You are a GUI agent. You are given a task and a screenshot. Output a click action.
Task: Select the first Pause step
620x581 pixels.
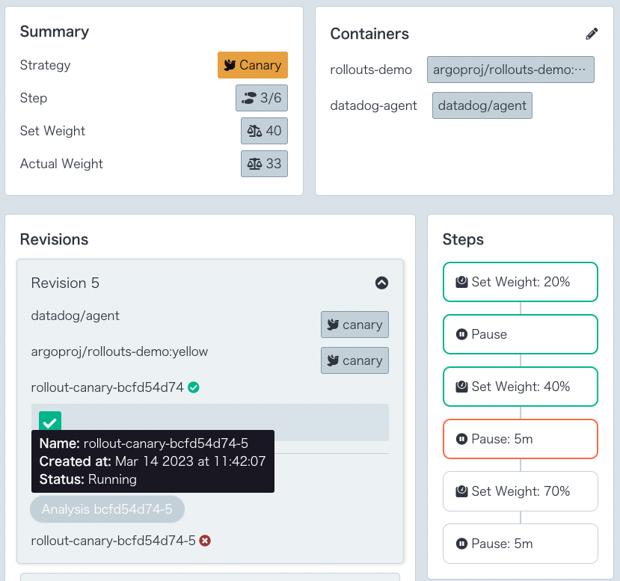[521, 334]
